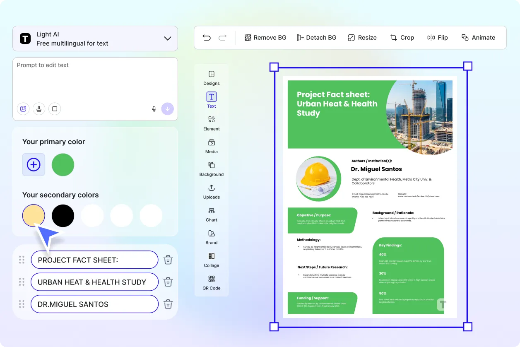
Task: Click the undo arrow in the toolbar
Action: coord(207,38)
